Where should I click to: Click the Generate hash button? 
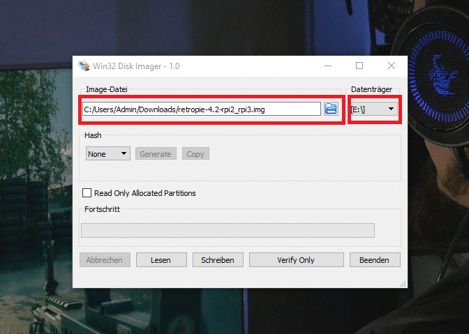[156, 153]
